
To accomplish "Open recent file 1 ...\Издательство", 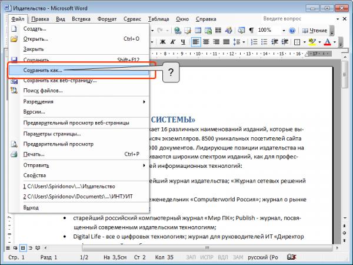I will click(79, 187).
